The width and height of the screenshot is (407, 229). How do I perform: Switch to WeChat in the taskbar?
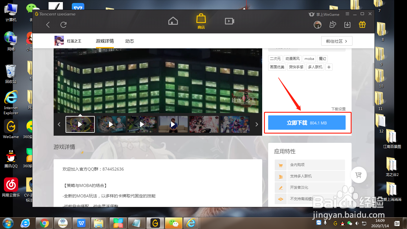[x=174, y=223]
